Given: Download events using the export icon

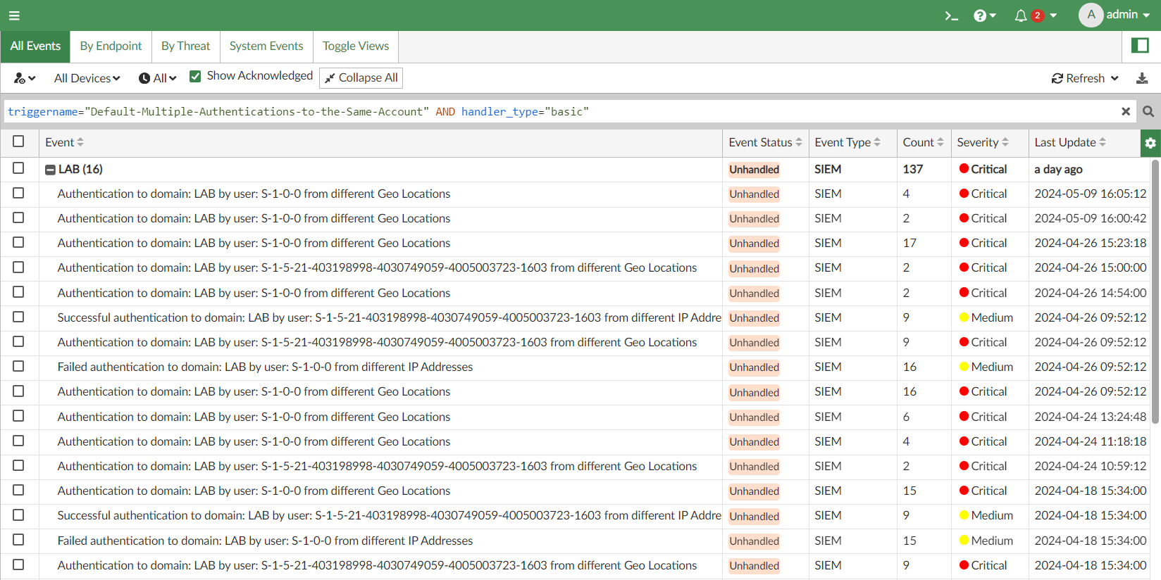Looking at the screenshot, I should pyautogui.click(x=1142, y=78).
